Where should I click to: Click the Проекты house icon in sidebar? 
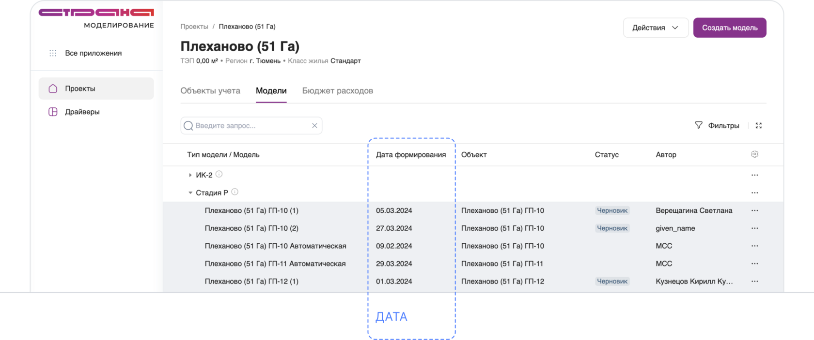(x=53, y=89)
